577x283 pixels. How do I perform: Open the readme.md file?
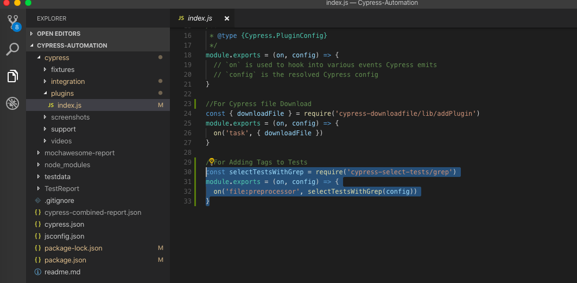[x=98, y=272]
